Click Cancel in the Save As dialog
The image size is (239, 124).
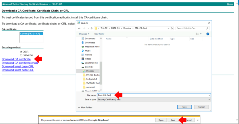coord(201,107)
